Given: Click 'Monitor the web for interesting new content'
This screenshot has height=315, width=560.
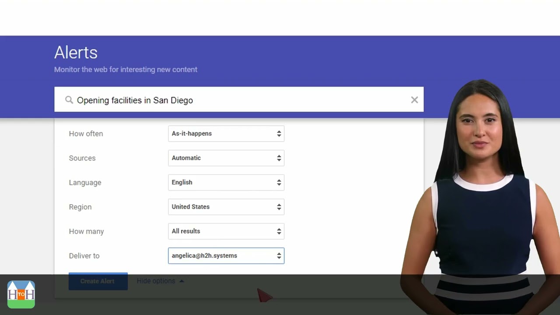Looking at the screenshot, I should click(126, 70).
